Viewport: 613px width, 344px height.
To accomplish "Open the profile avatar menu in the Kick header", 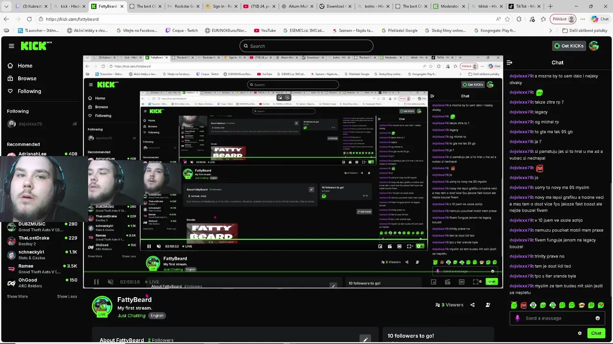I will (x=594, y=46).
